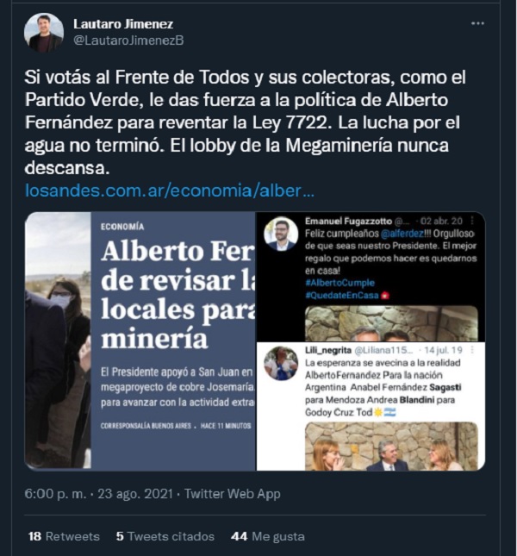Click Lili_negrita's avatar in the embedded image
517x556 pixels.
click(281, 363)
